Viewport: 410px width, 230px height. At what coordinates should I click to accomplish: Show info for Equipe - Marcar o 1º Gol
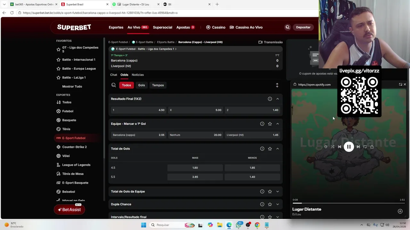262,124
